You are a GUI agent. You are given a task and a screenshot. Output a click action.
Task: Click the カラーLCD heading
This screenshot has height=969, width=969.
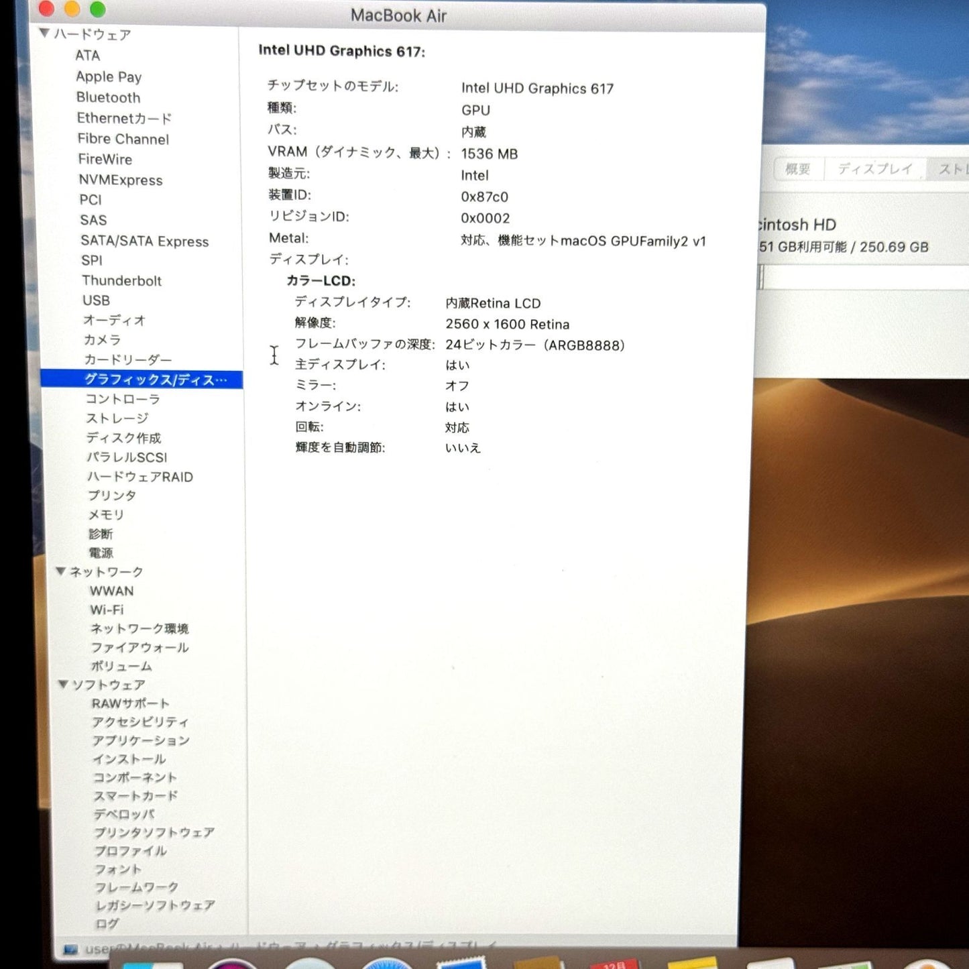(321, 280)
